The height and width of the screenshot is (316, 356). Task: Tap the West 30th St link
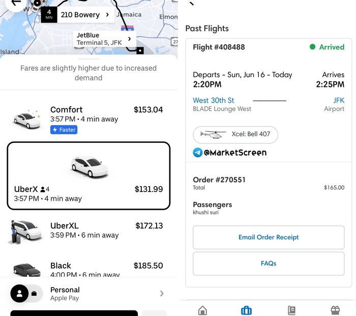214,101
